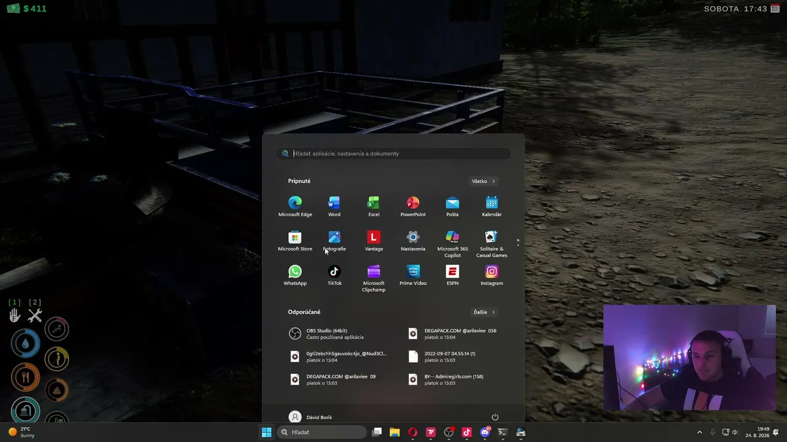Screen dimensions: 787x442
Task: Click the microphone icon in system tray
Action: click(713, 432)
